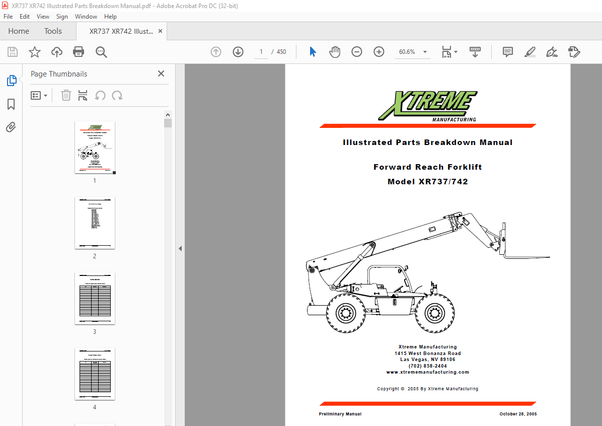Viewport: 602px width, 426px height.
Task: Click '(702) 858-2404' phone number
Action: coord(428,366)
